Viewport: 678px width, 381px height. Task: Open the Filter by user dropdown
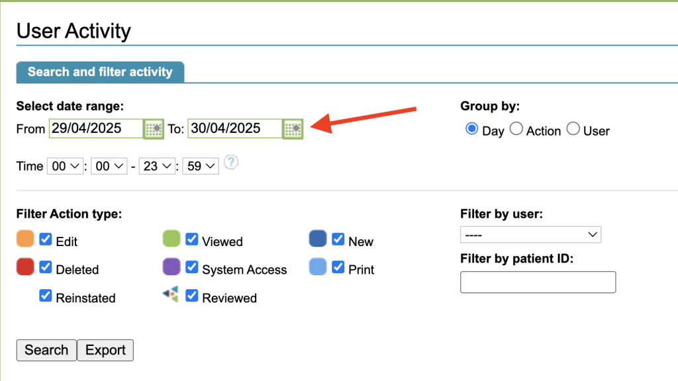[530, 235]
